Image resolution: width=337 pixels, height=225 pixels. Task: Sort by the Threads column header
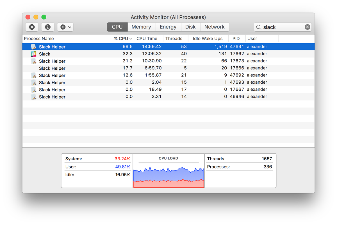click(176, 39)
